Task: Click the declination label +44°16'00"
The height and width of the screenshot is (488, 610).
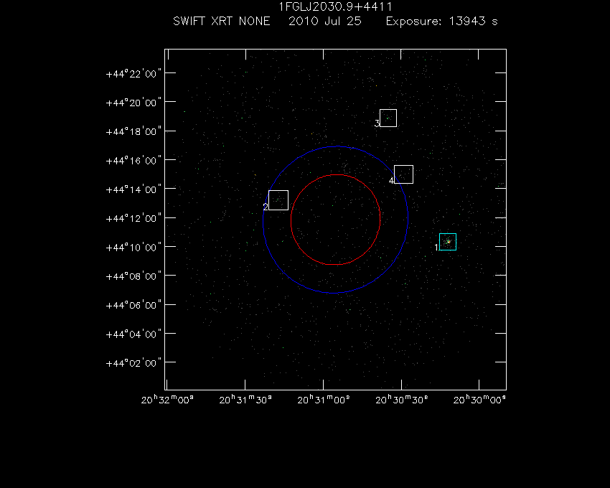Action: click(133, 161)
